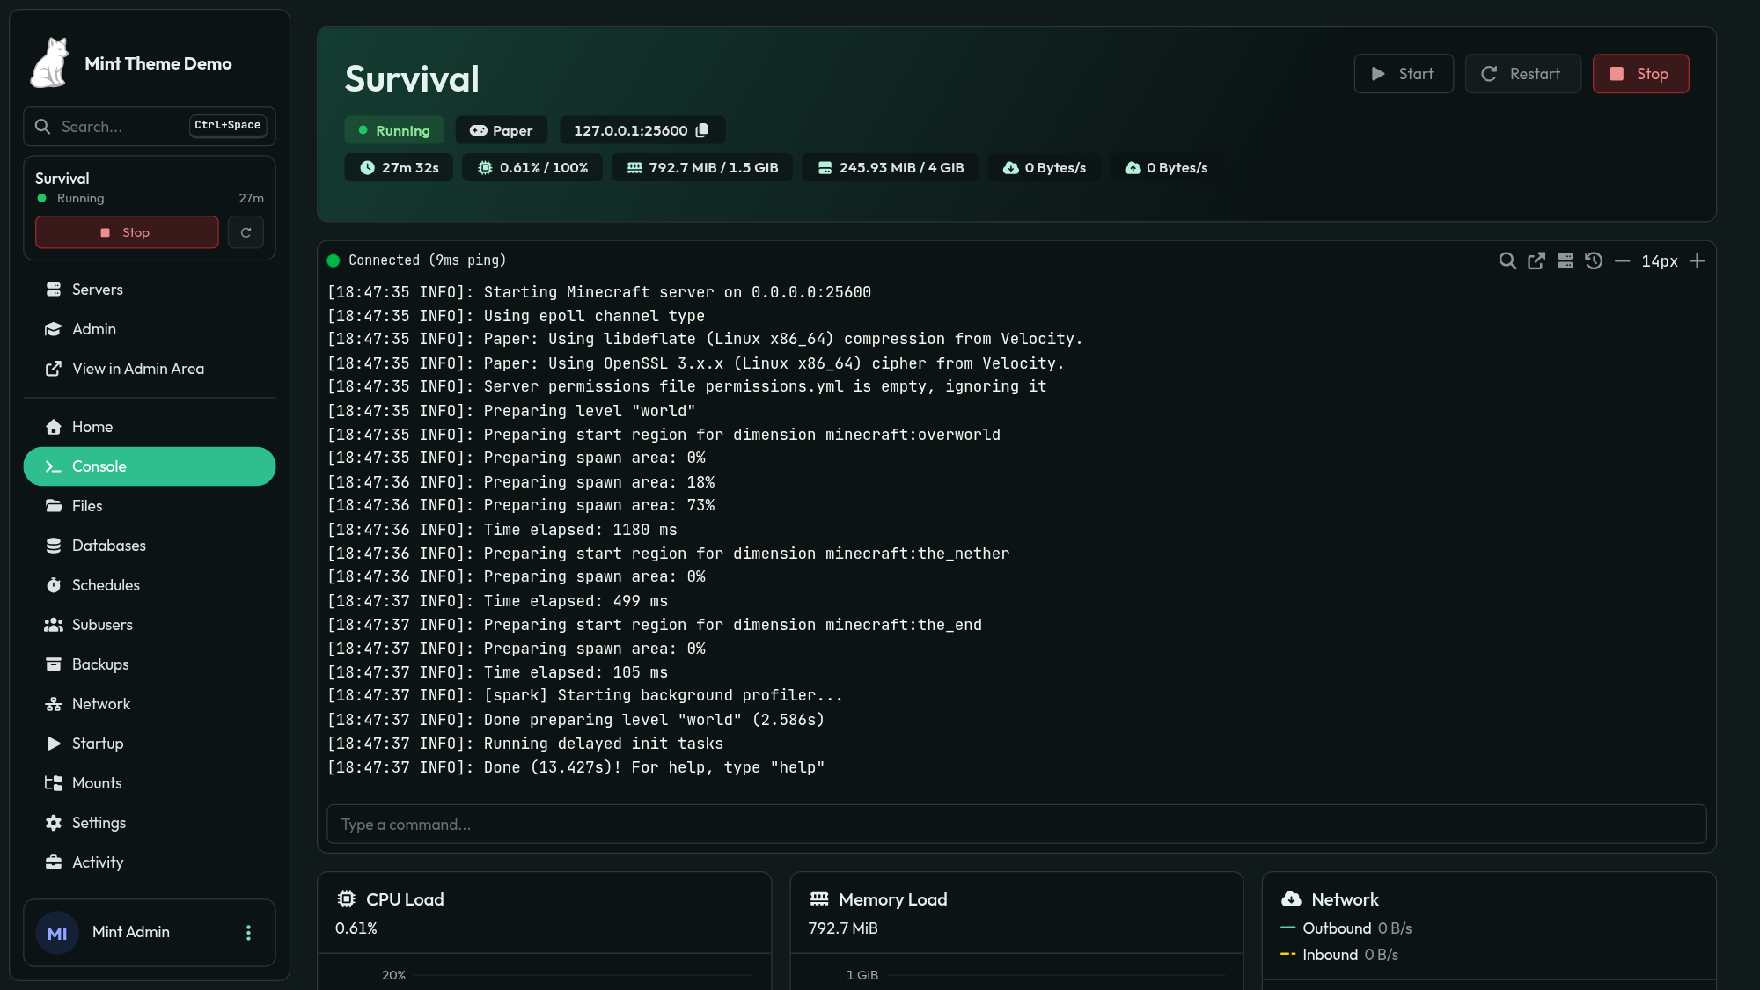Open the Backups page
The height and width of the screenshot is (990, 1760).
[x=149, y=664]
